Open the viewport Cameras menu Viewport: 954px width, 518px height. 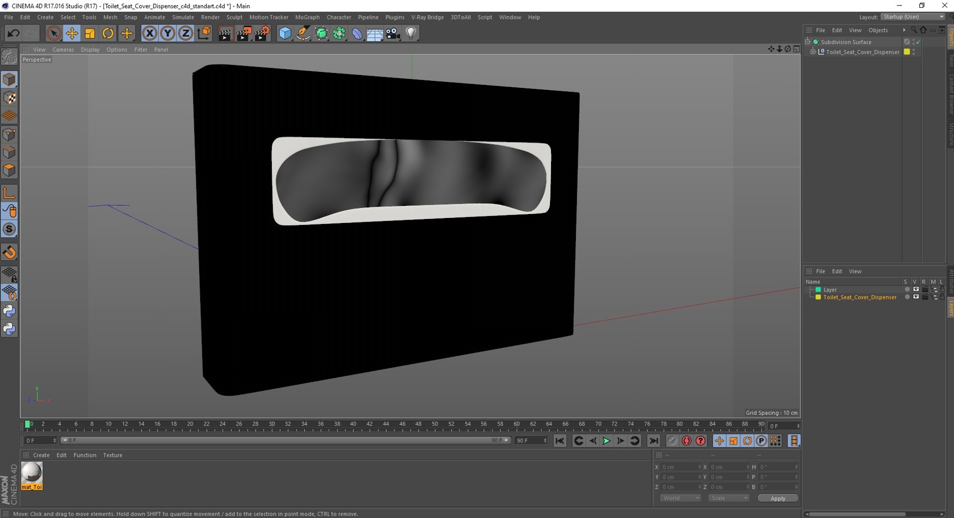(x=63, y=50)
